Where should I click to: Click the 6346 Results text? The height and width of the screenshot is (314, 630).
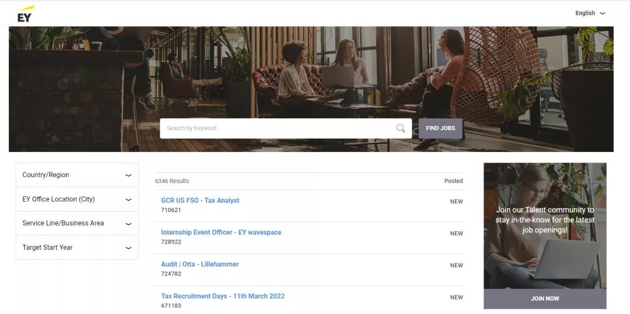[x=172, y=181]
